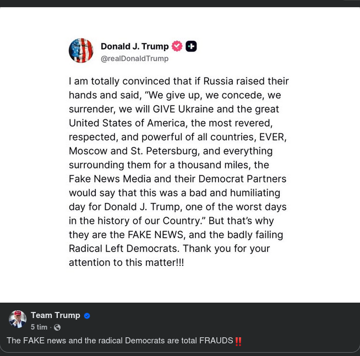Click the closing line "attention to this matter!!!"
This screenshot has width=360, height=356.
(126, 262)
